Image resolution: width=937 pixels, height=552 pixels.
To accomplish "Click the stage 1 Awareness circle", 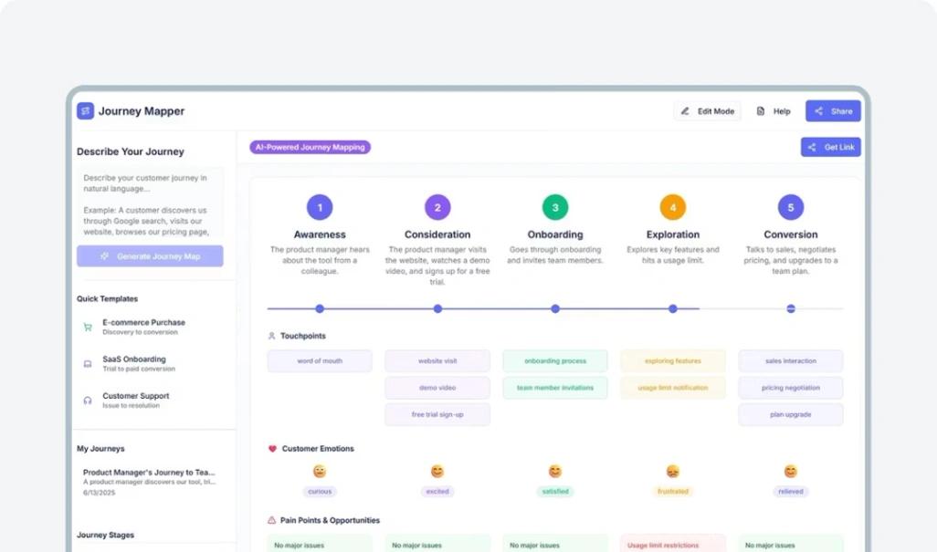I will 320,208.
